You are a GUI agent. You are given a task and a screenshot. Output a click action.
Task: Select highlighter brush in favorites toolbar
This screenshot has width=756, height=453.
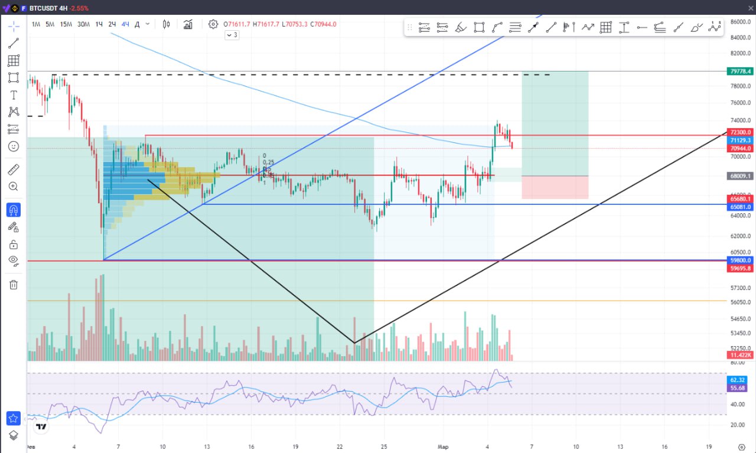(x=461, y=27)
